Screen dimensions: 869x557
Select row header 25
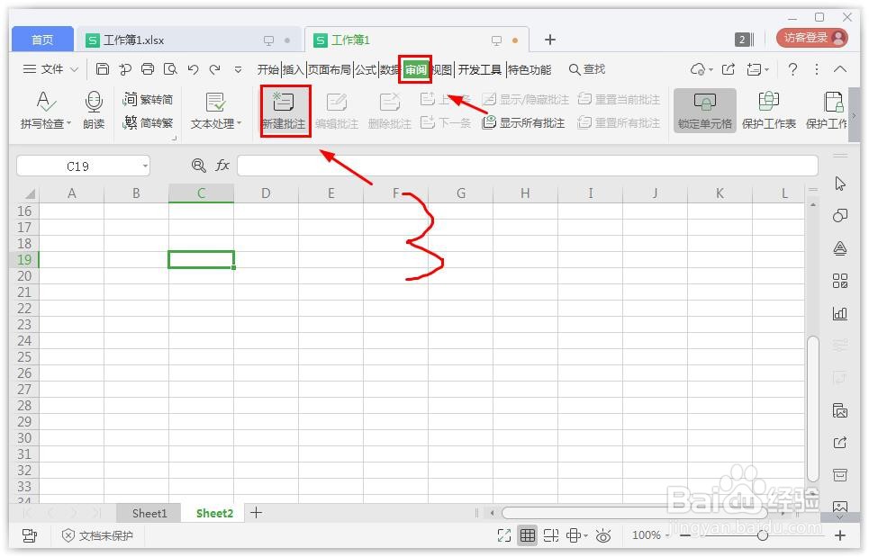click(24, 357)
